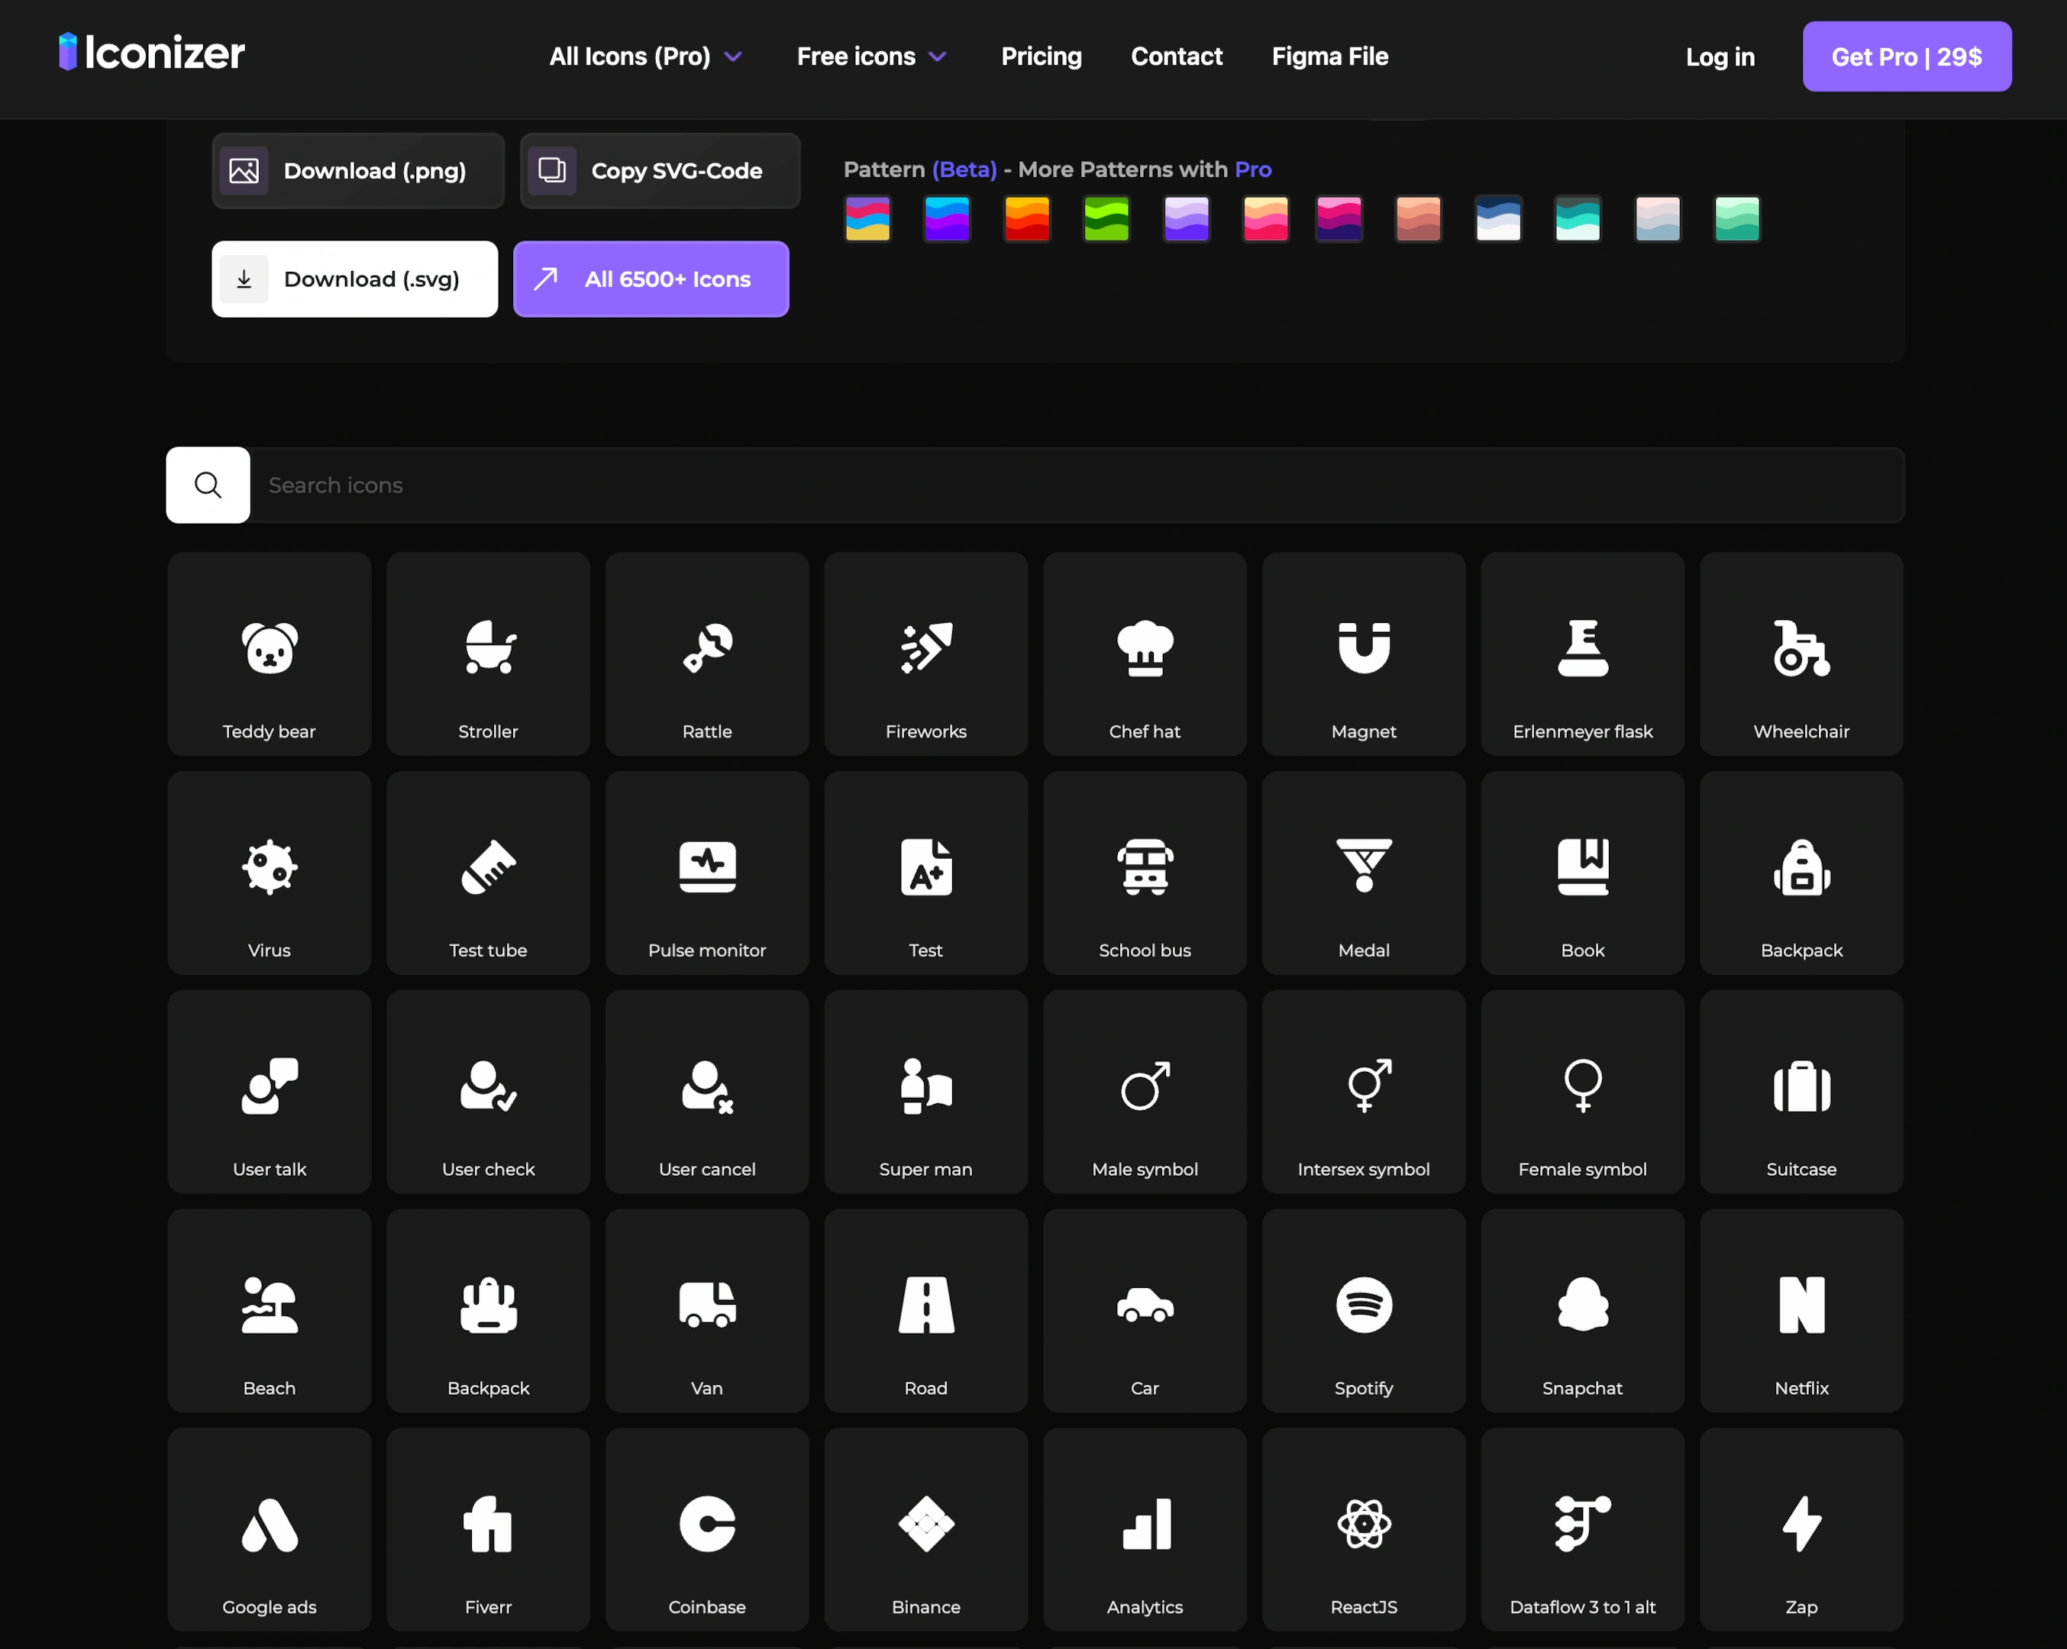Select the Teddy bear icon
The width and height of the screenshot is (2067, 1649).
coord(270,653)
